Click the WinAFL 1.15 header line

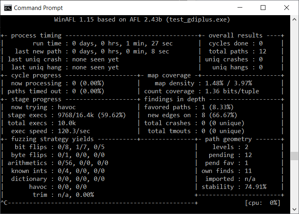[x=142, y=20]
